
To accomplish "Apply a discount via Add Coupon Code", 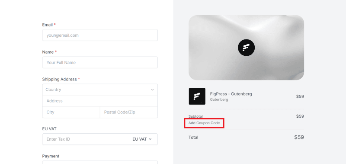I will pyautogui.click(x=204, y=123).
